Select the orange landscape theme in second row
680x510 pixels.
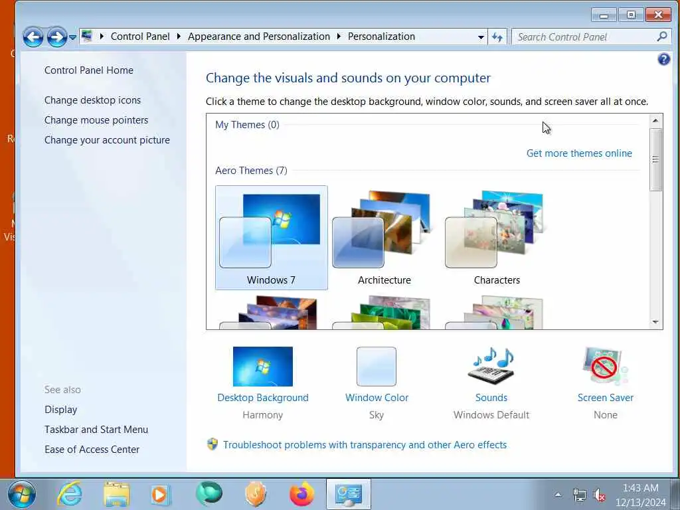(272, 312)
